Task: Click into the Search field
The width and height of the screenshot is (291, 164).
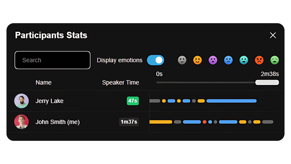Action: pyautogui.click(x=53, y=60)
